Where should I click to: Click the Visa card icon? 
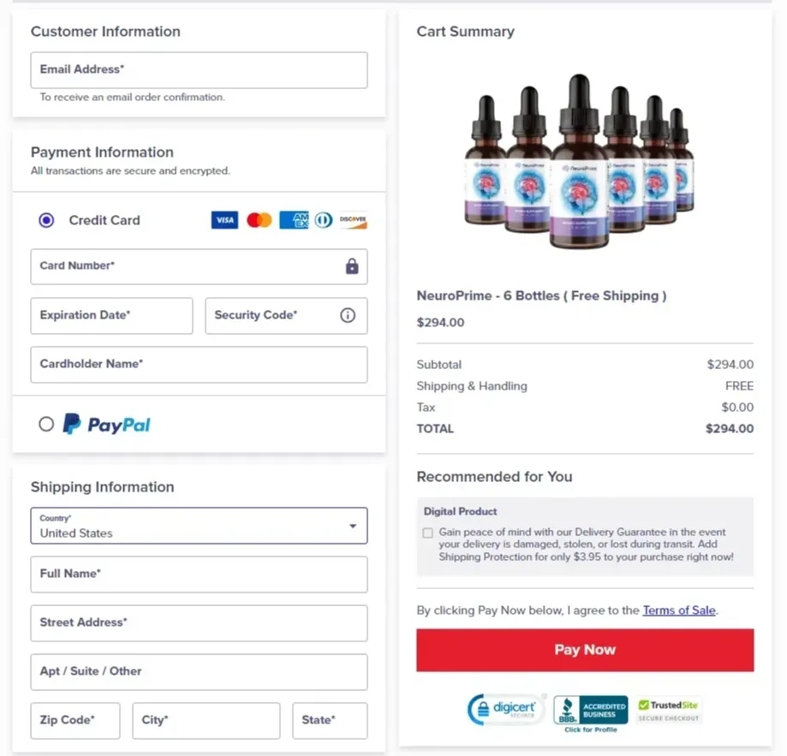[x=224, y=220]
